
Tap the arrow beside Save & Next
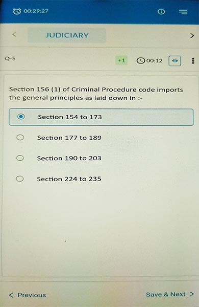[191, 294]
